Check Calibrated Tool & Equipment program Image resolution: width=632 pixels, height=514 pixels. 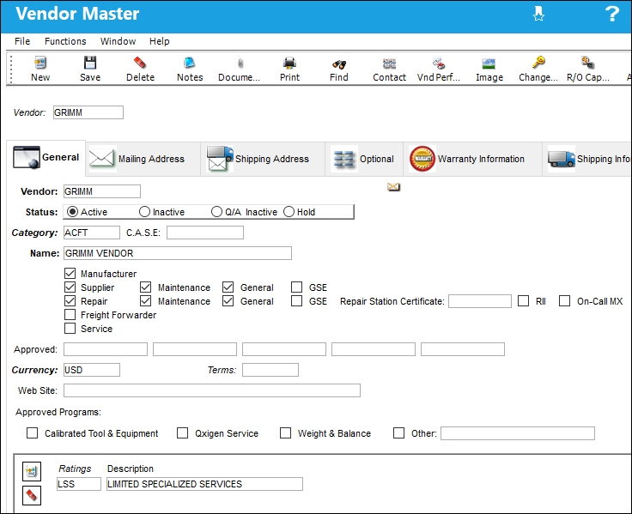(33, 433)
